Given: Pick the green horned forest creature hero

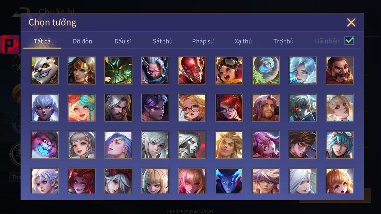Looking at the screenshot, I should click(118, 71).
